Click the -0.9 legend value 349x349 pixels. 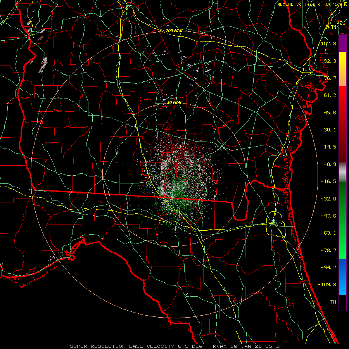(330, 164)
